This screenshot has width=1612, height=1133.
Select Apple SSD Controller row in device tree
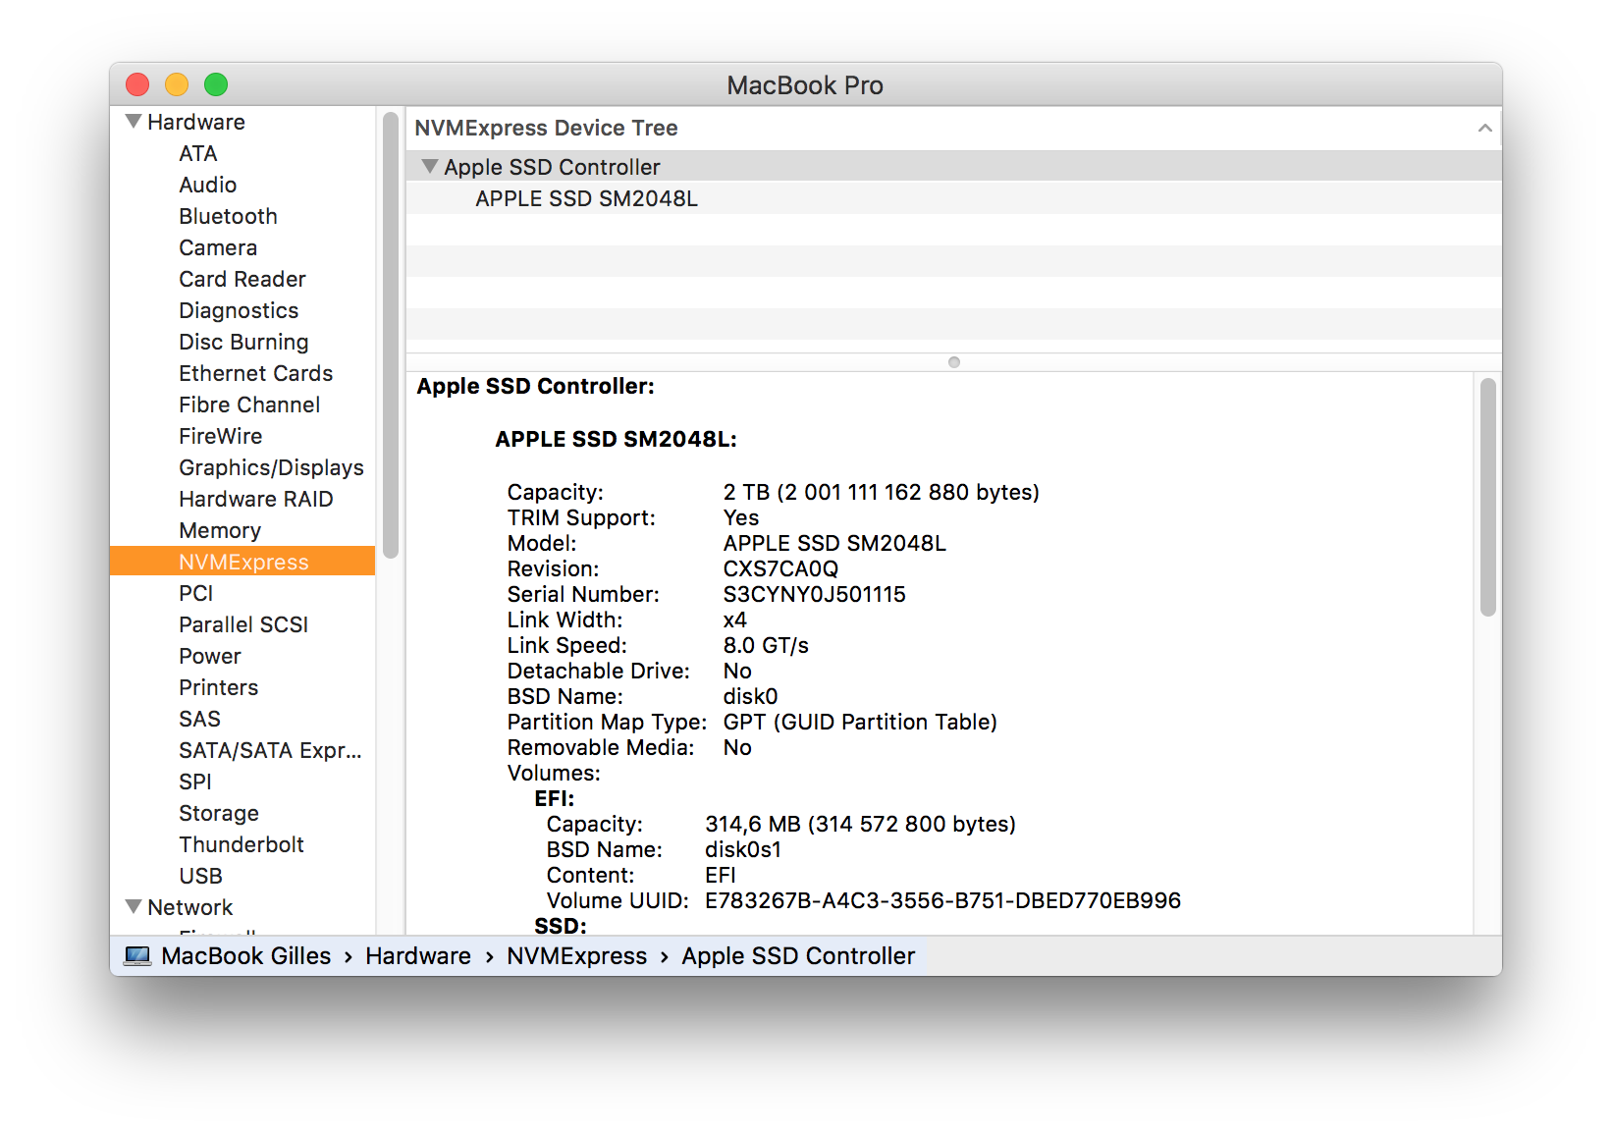coord(953,167)
